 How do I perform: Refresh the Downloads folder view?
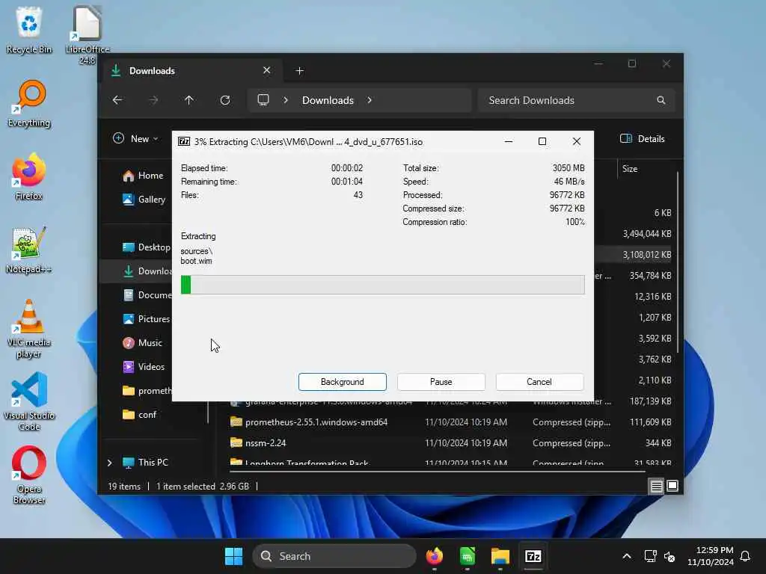225,100
